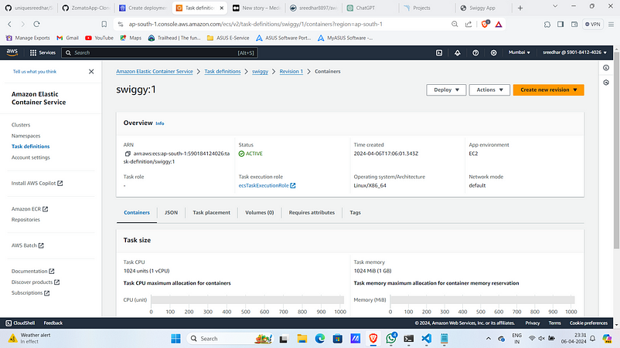This screenshot has height=348, width=620.
Task: Click Windows Start button
Action: pyautogui.click(x=175, y=338)
